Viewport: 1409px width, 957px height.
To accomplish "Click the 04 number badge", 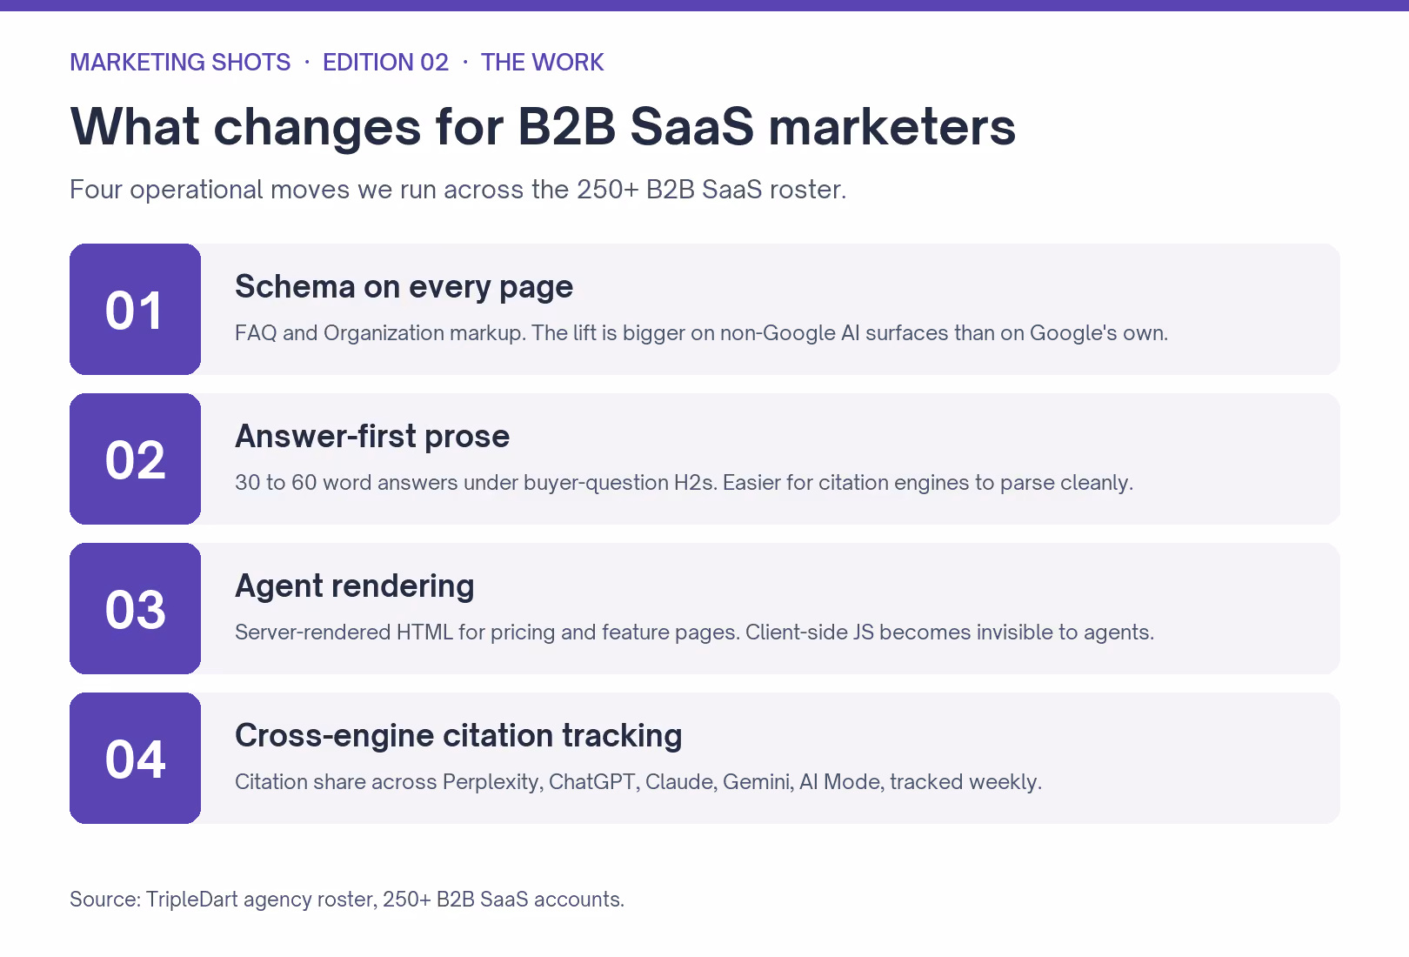I will [135, 758].
